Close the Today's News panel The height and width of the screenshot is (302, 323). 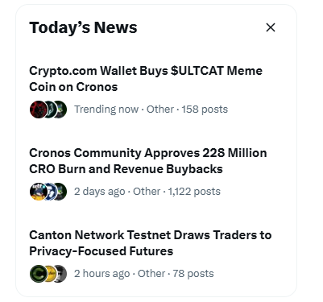coord(271,27)
